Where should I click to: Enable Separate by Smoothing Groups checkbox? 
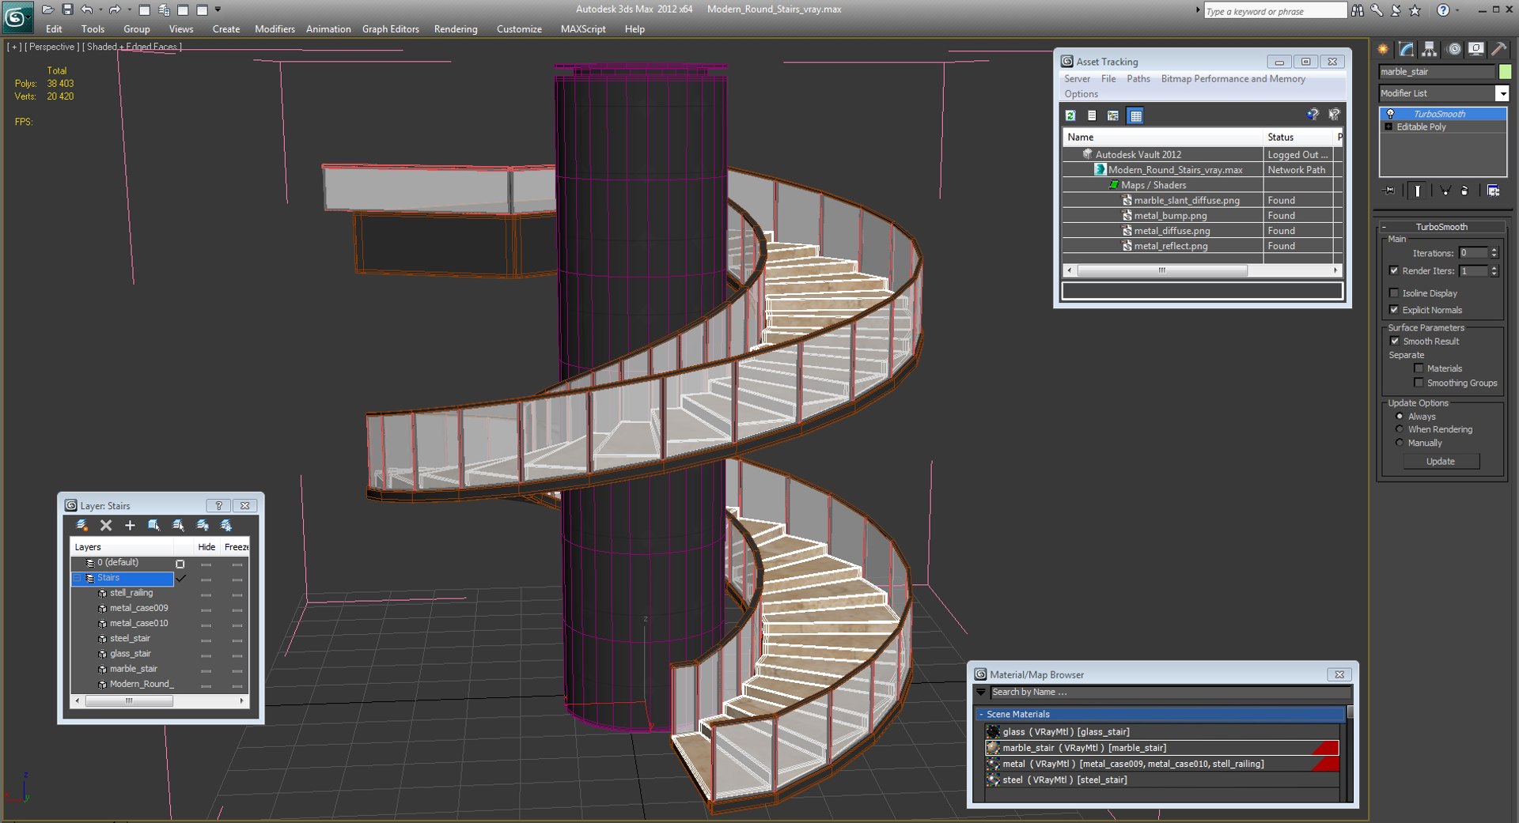point(1419,383)
